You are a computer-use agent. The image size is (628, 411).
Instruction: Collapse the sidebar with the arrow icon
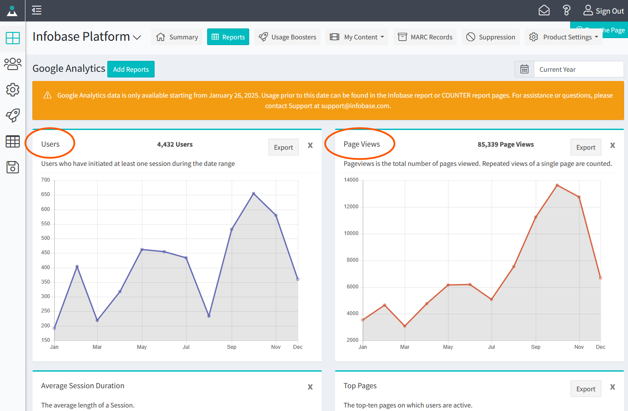(x=36, y=10)
